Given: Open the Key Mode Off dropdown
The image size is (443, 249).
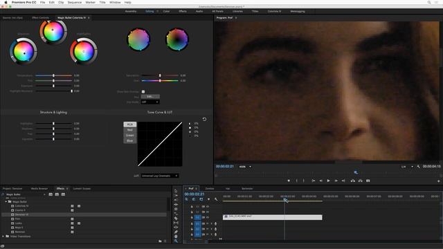Looking at the screenshot, I should coord(150,102).
